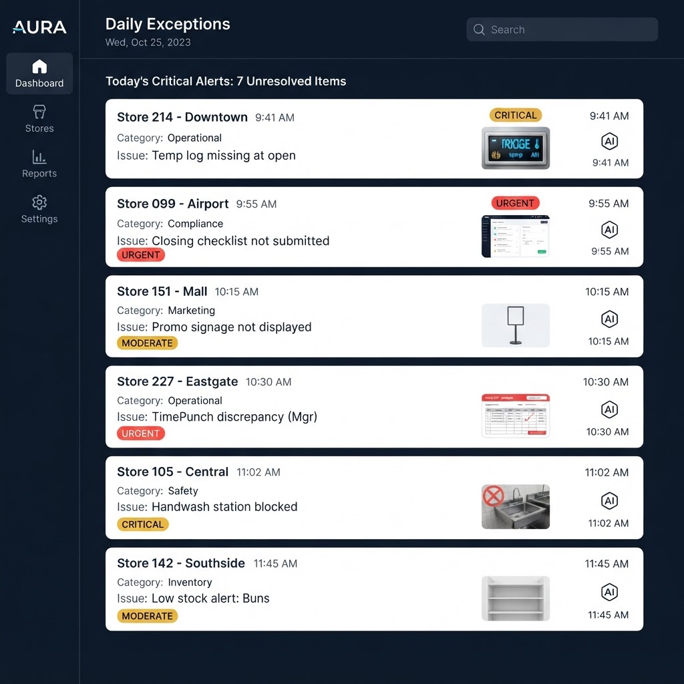Click the AI hexagon icon for Store 227
The image size is (684, 684).
[x=609, y=409]
